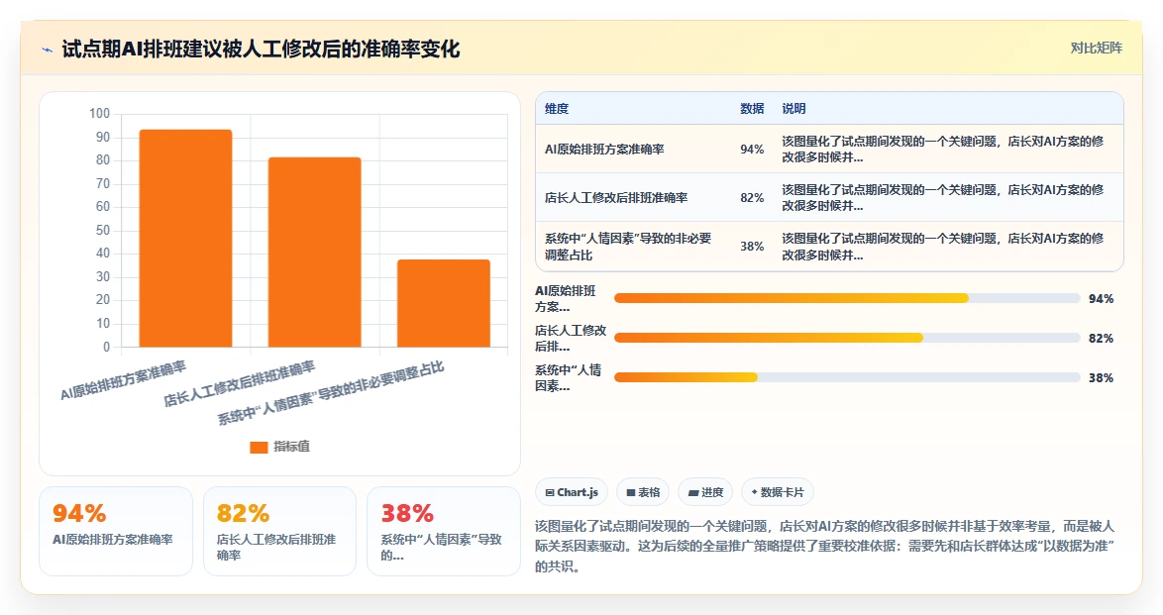Click the chart title 试点期AI排班建议被人工修改后的准确率变化

tap(261, 49)
